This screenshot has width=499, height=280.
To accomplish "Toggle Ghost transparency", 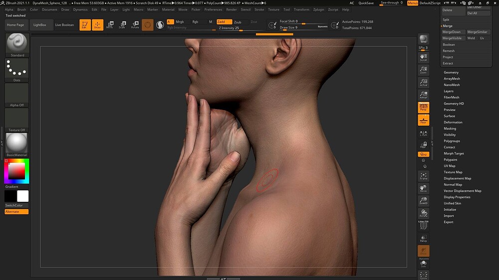I will pyautogui.click(x=423, y=251).
